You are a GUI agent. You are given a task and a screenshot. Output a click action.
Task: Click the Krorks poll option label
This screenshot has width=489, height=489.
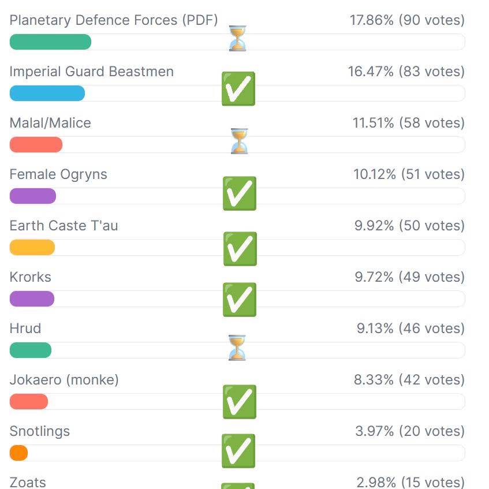tap(30, 277)
